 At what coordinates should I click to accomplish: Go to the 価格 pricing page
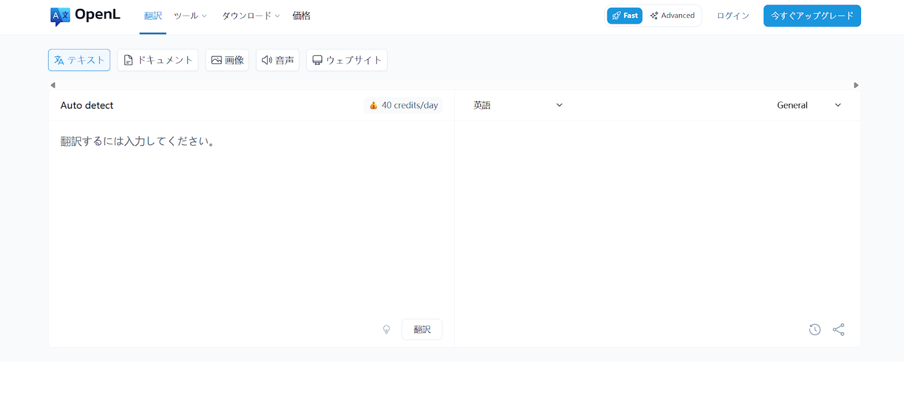(x=301, y=16)
